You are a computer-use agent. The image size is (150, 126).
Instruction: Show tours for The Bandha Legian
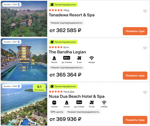tap(135, 75)
